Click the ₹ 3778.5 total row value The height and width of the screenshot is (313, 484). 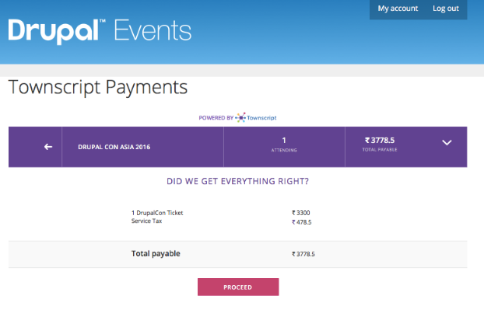point(303,254)
